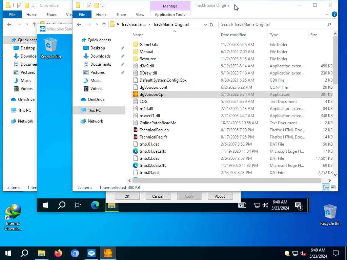Click the Back arrow in TrackMania window
This screenshot has height=260, width=347.
pos(79,24)
